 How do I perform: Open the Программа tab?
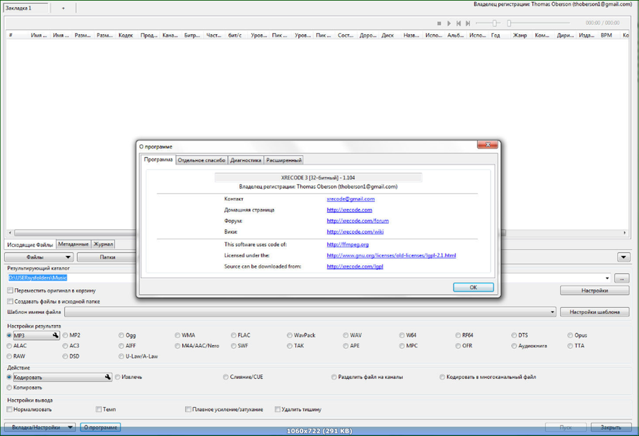pyautogui.click(x=159, y=159)
